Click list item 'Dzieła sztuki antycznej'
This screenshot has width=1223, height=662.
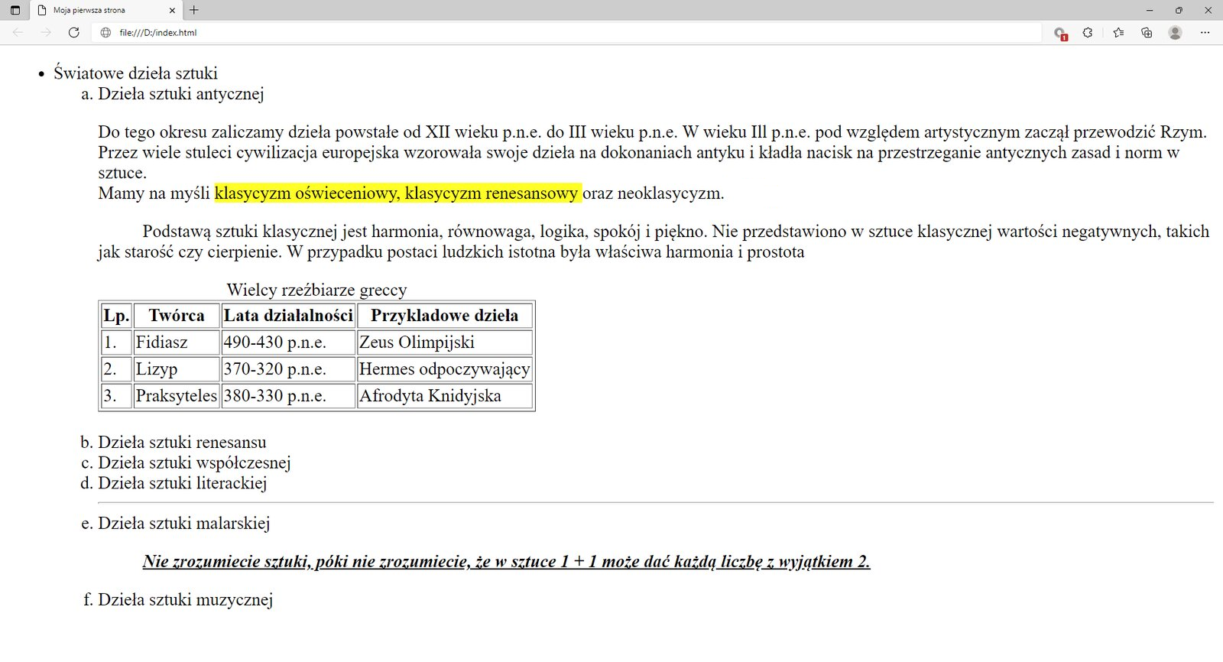181,94
